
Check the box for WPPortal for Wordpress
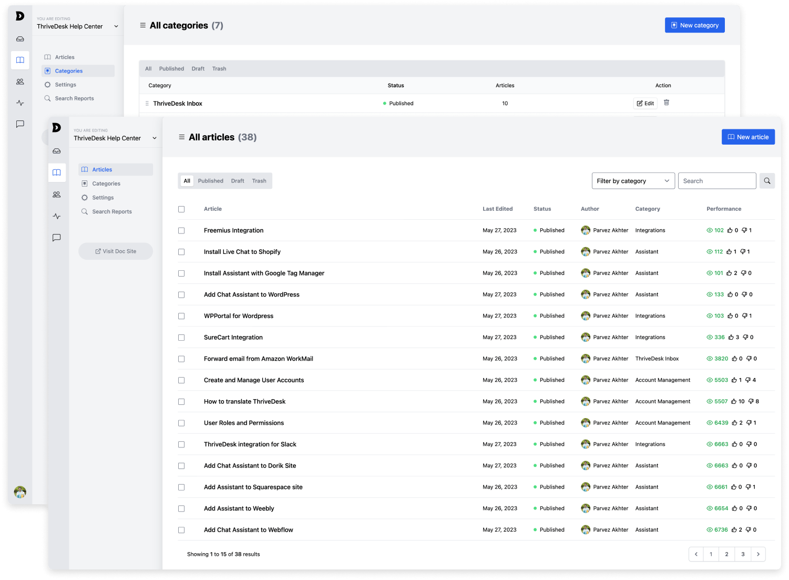pos(181,316)
